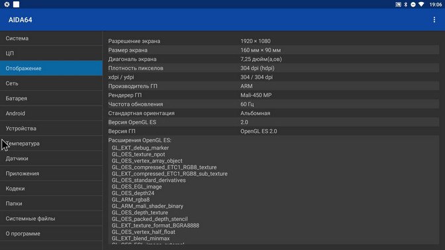
Task: Select the Расширения OpenGL ES: heading
Action: 140,140
